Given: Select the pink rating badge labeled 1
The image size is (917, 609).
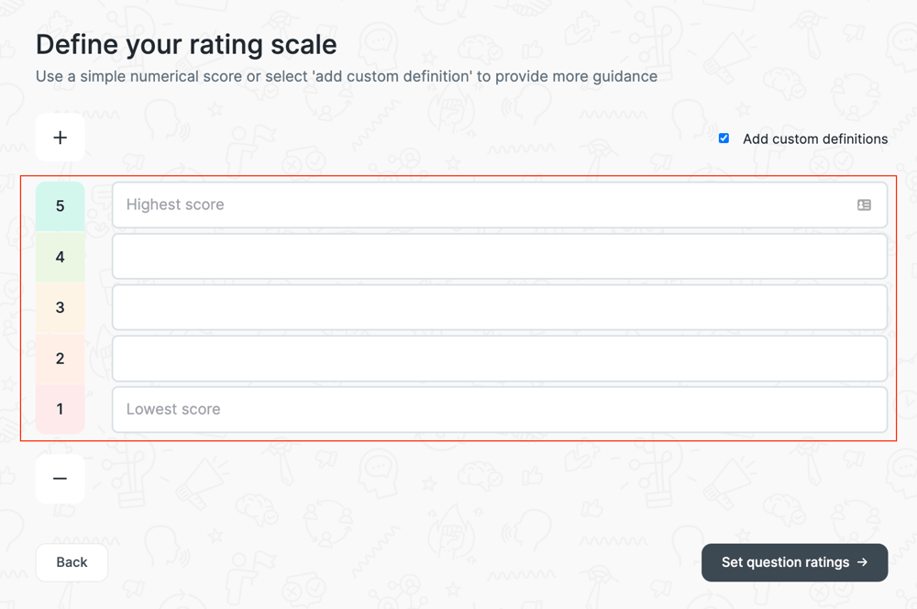Looking at the screenshot, I should 60,409.
